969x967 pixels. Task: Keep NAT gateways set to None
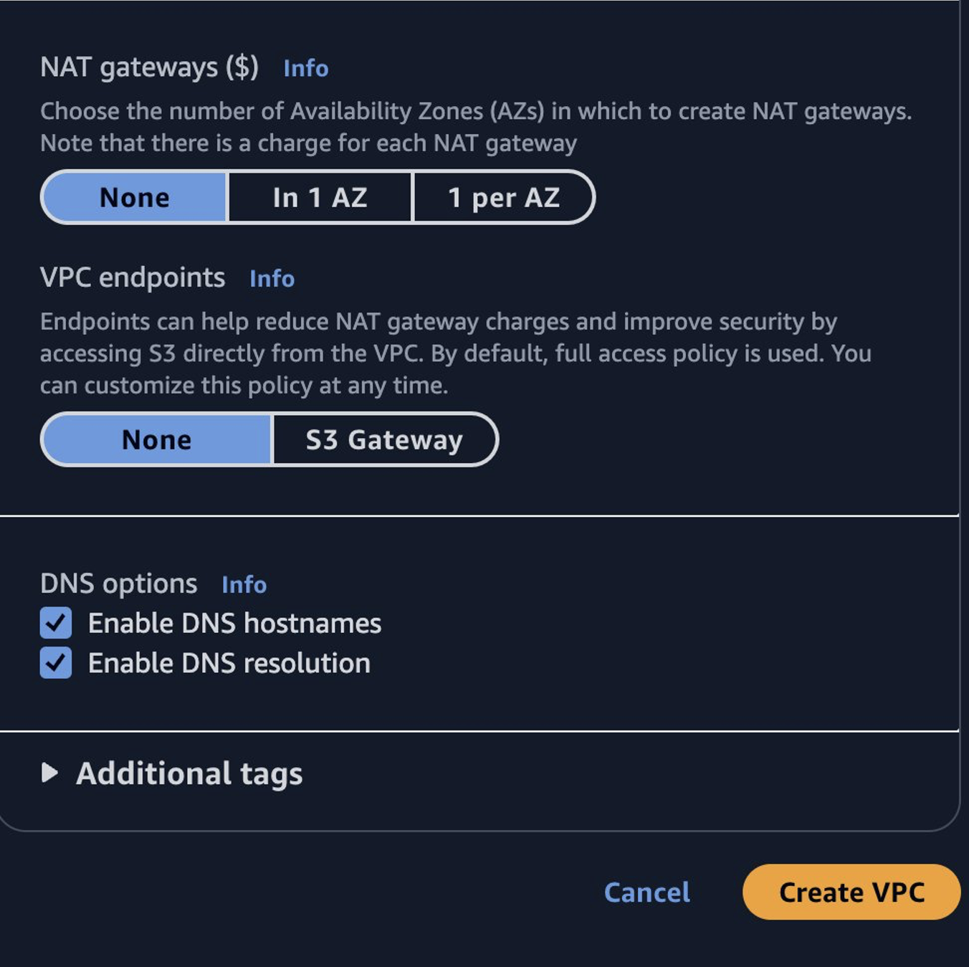135,197
